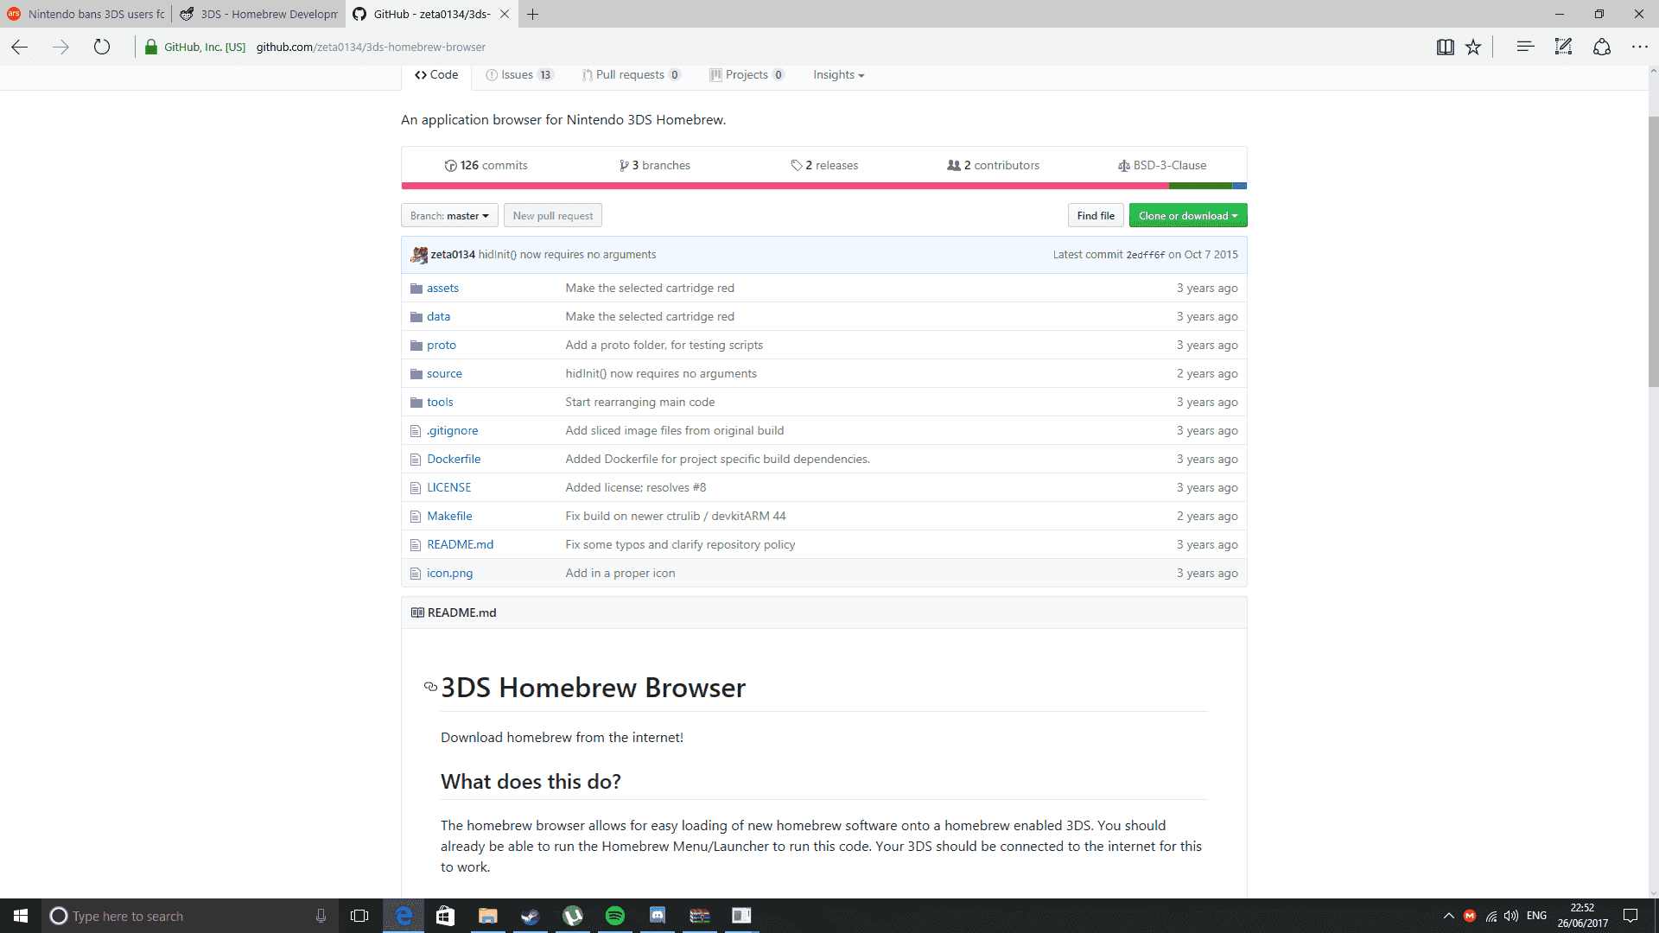Open Edge settings and more menu
Viewport: 1659px width, 933px height.
click(1640, 48)
